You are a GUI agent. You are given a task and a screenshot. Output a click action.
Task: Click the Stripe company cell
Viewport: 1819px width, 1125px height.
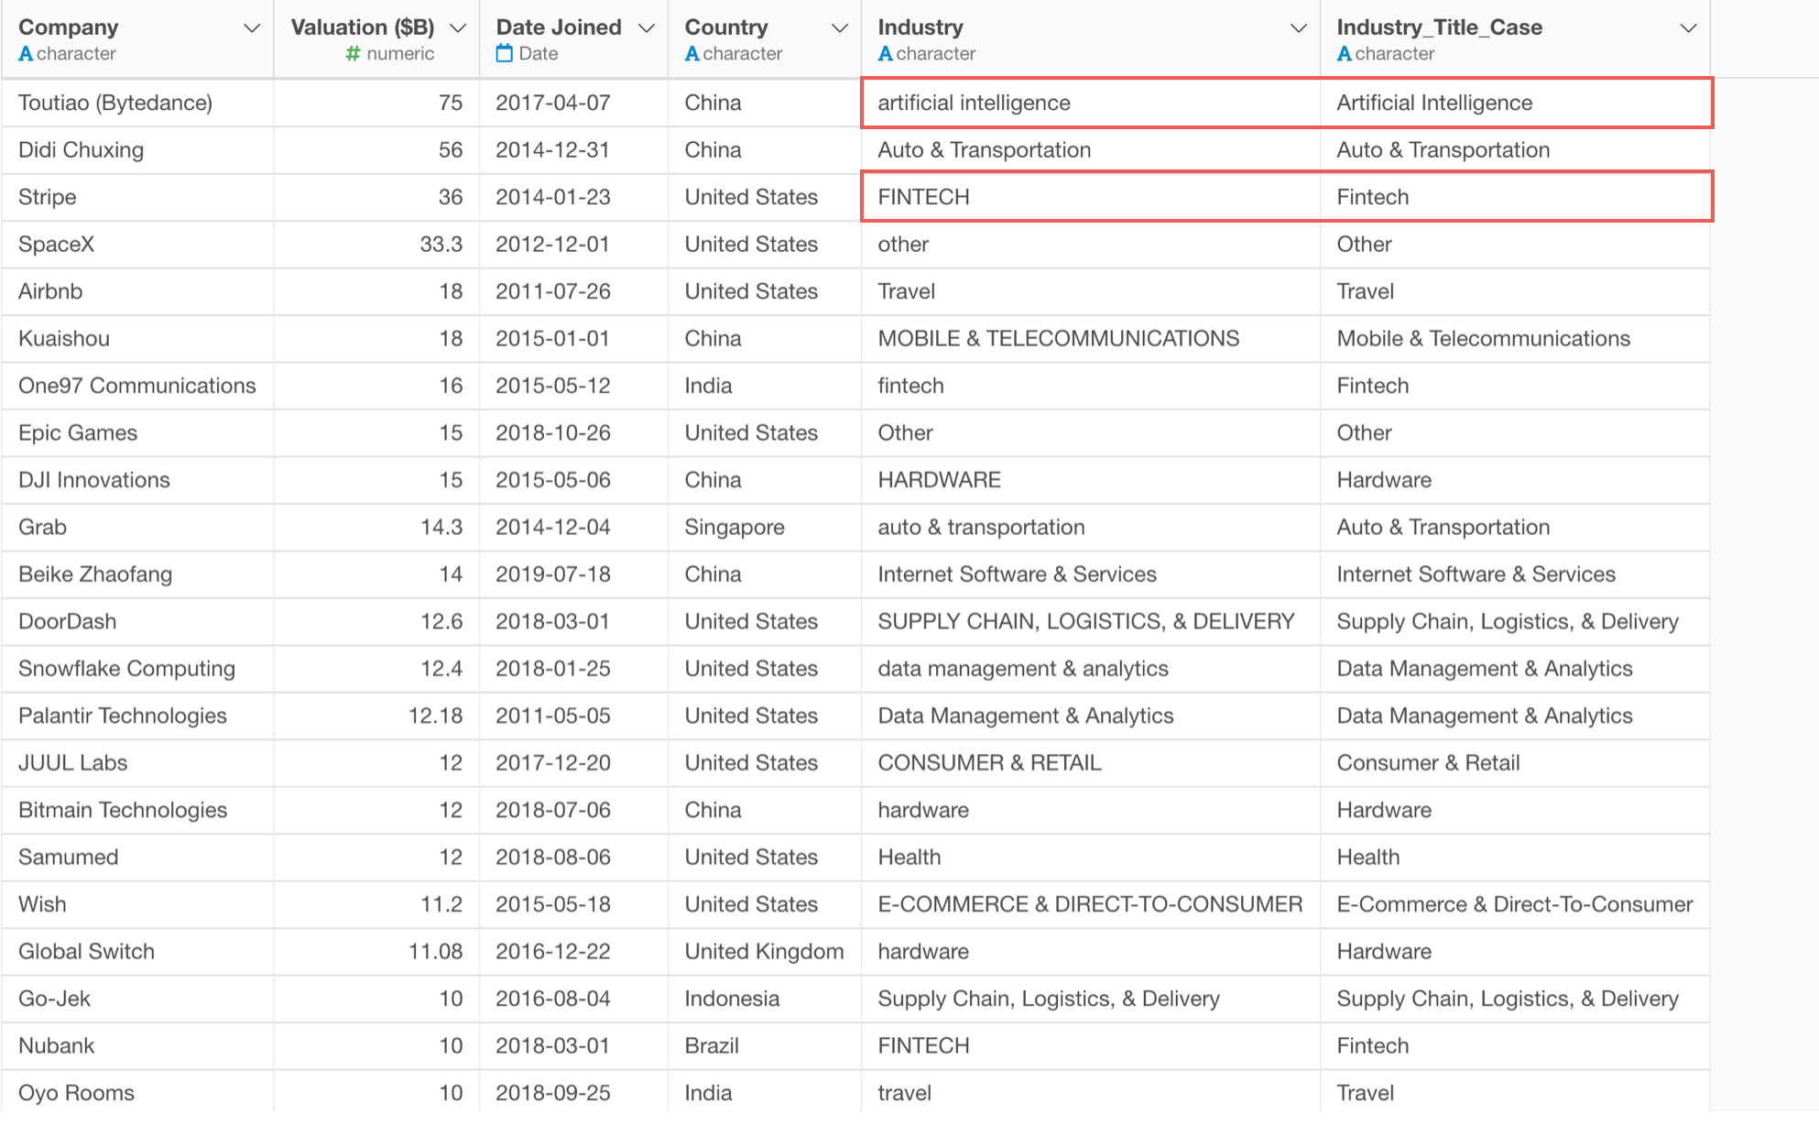click(137, 197)
